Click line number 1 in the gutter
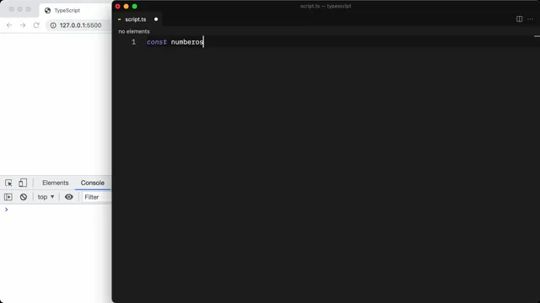540x303 pixels. click(x=133, y=42)
